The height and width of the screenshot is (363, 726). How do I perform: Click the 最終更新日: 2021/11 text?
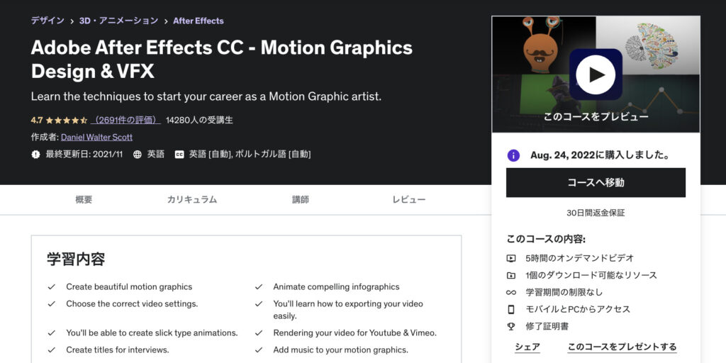[x=84, y=155]
